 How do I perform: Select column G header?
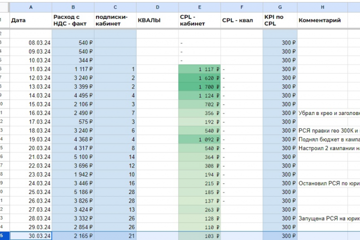(x=280, y=7)
